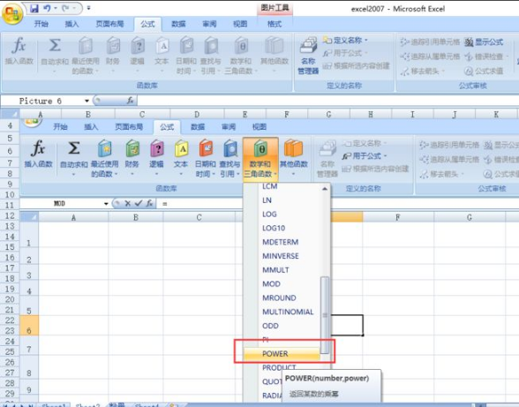The height and width of the screenshot is (407, 519).
Task: Open the 审阅 tab in the main ribbon
Action: click(209, 24)
